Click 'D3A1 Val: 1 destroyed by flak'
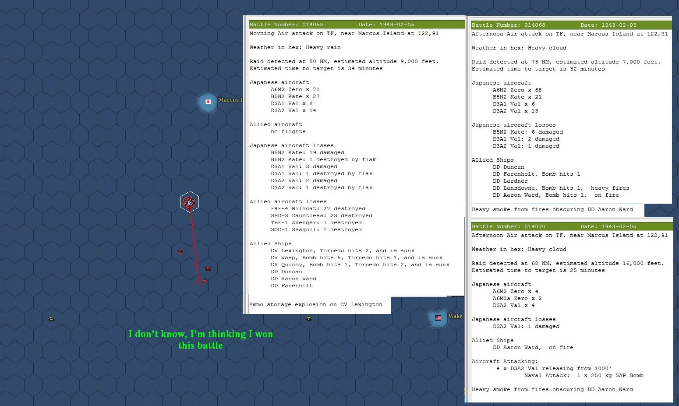Image resolution: width=679 pixels, height=406 pixels. 321,173
